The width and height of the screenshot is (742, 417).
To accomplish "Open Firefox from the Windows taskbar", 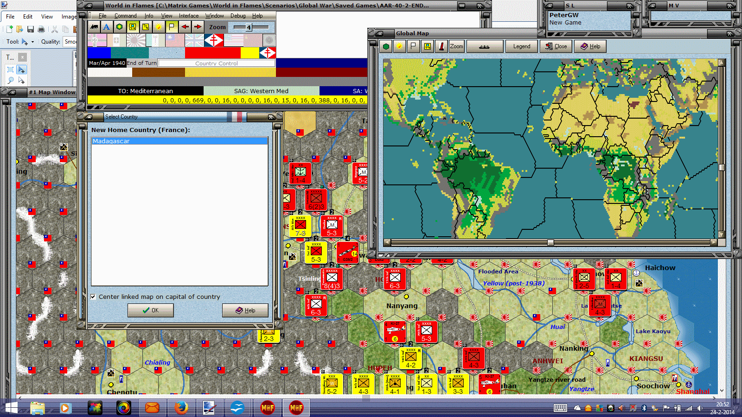I will [181, 408].
